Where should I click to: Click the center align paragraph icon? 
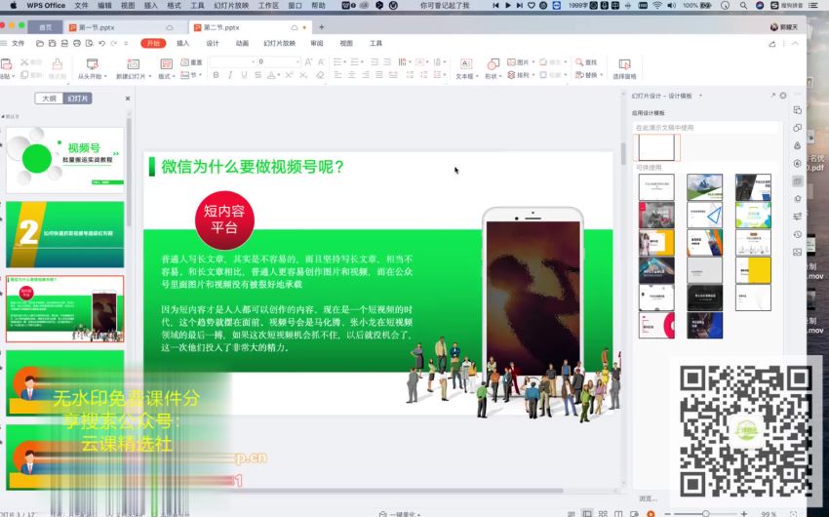[351, 75]
